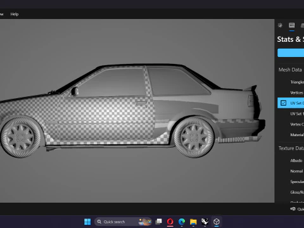This screenshot has height=228, width=304.
Task: Open the Windows Start menu
Action: pyautogui.click(x=87, y=222)
